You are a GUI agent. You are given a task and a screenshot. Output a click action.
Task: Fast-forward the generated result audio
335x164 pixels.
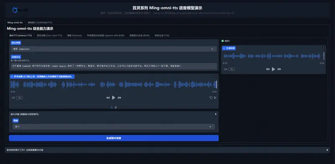[x=279, y=69]
